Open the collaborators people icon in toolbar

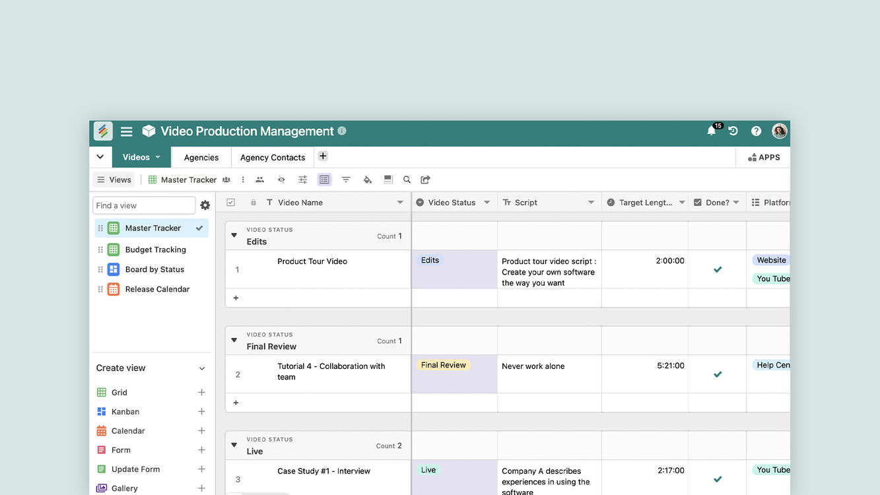260,180
